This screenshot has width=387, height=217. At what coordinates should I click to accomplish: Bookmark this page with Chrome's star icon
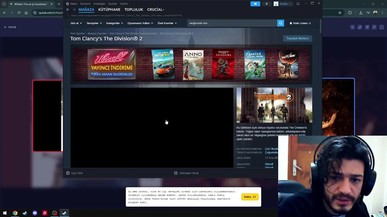[340, 13]
